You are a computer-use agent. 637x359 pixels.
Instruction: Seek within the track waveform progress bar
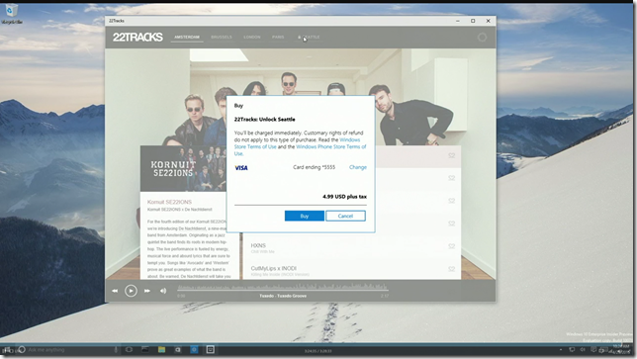pos(283,288)
